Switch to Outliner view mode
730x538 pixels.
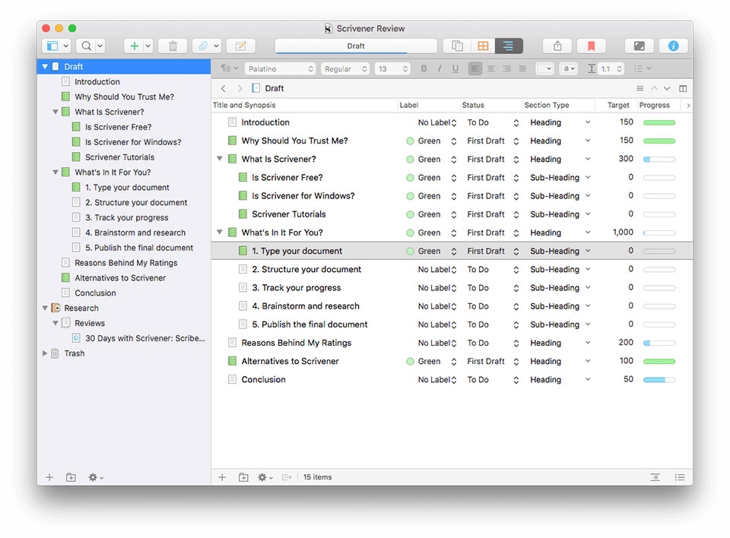coord(509,46)
